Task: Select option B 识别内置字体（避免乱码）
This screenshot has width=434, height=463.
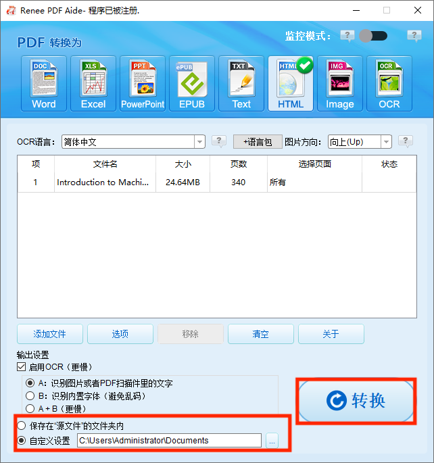Action: click(30, 396)
